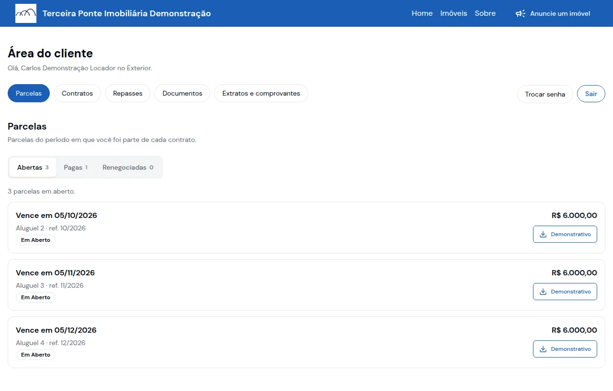Select the Parcelas section pill
This screenshot has width=613, height=391.
[x=29, y=93]
